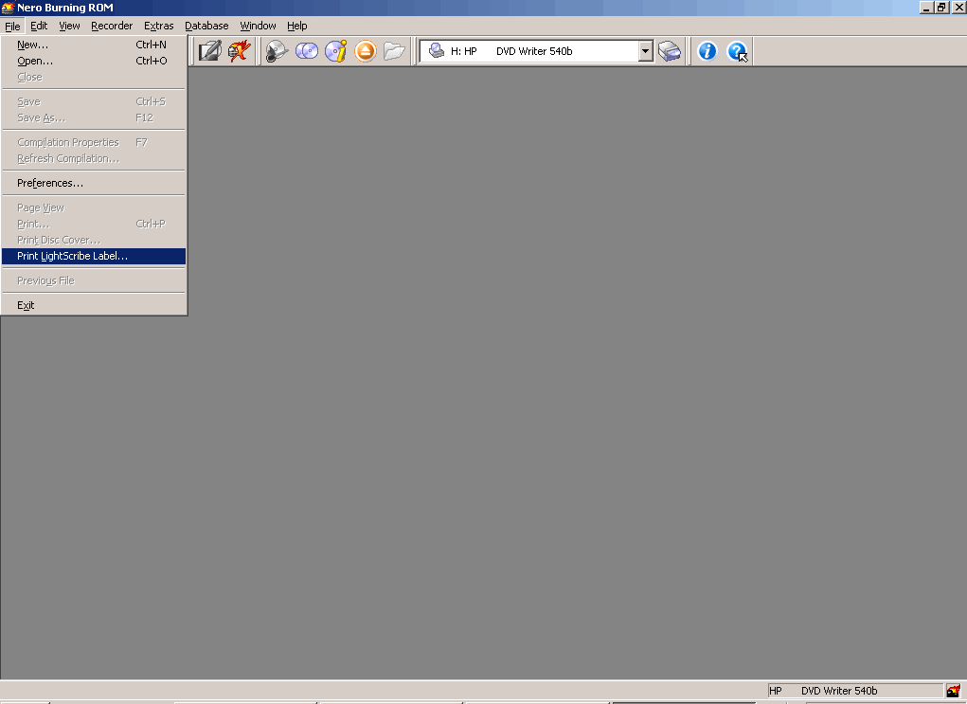Click grayed Compilation Properties entry
The height and width of the screenshot is (704, 967).
(x=94, y=142)
